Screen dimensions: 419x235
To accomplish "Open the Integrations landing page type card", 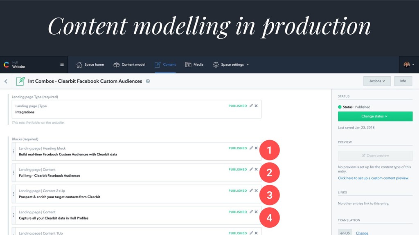I will coord(137,109).
